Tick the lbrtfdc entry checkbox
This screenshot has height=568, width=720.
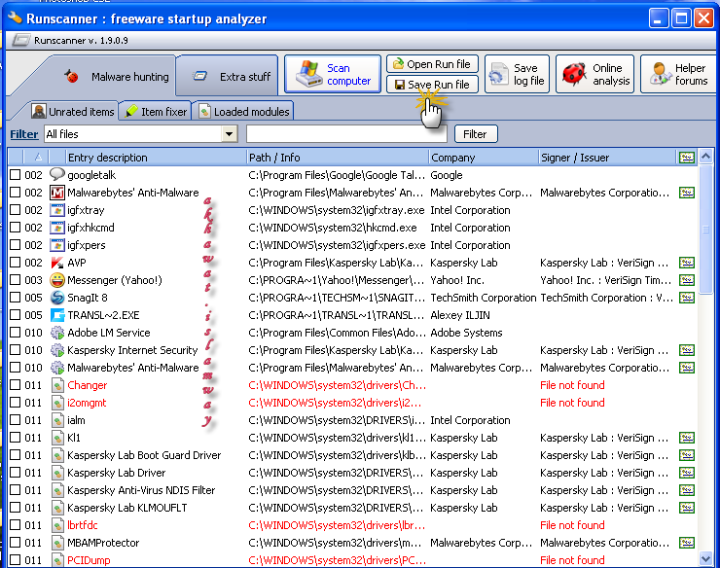point(16,525)
